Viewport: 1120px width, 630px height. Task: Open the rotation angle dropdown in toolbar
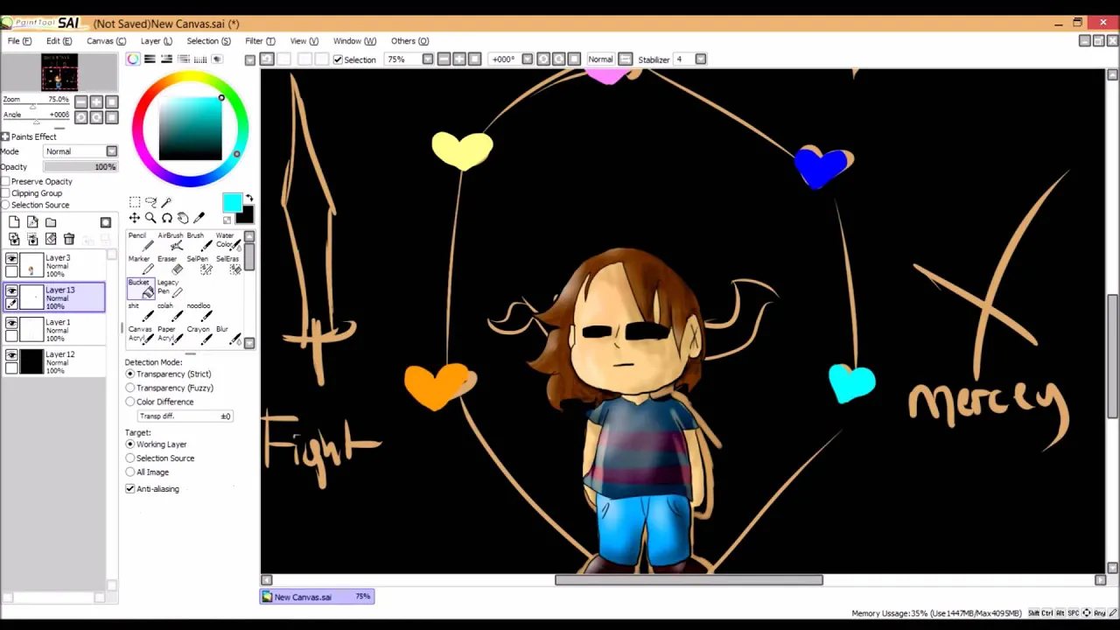point(527,59)
